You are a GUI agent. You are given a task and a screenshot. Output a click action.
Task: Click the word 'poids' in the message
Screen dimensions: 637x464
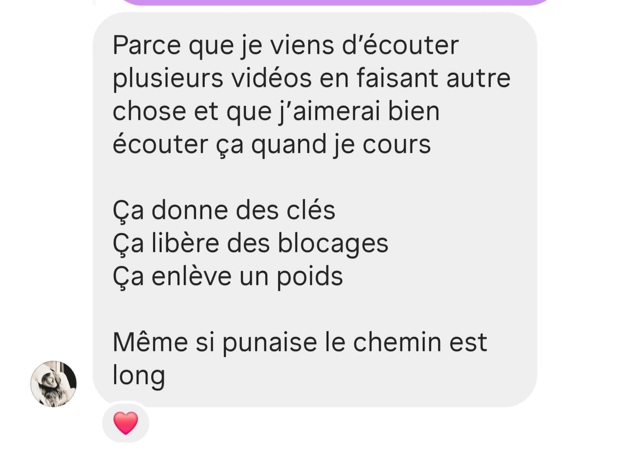point(310,277)
